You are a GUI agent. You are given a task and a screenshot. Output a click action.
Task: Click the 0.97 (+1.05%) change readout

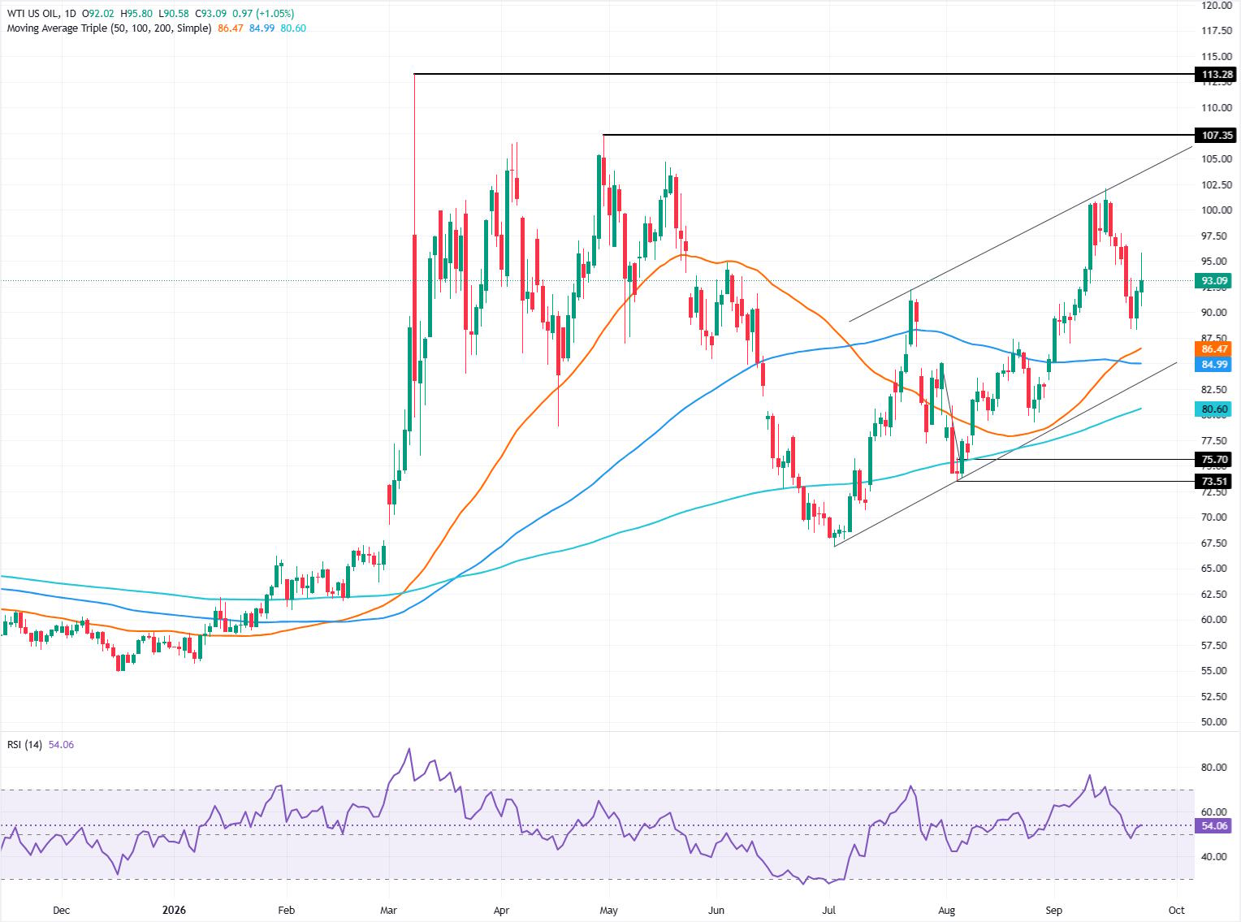click(x=264, y=14)
